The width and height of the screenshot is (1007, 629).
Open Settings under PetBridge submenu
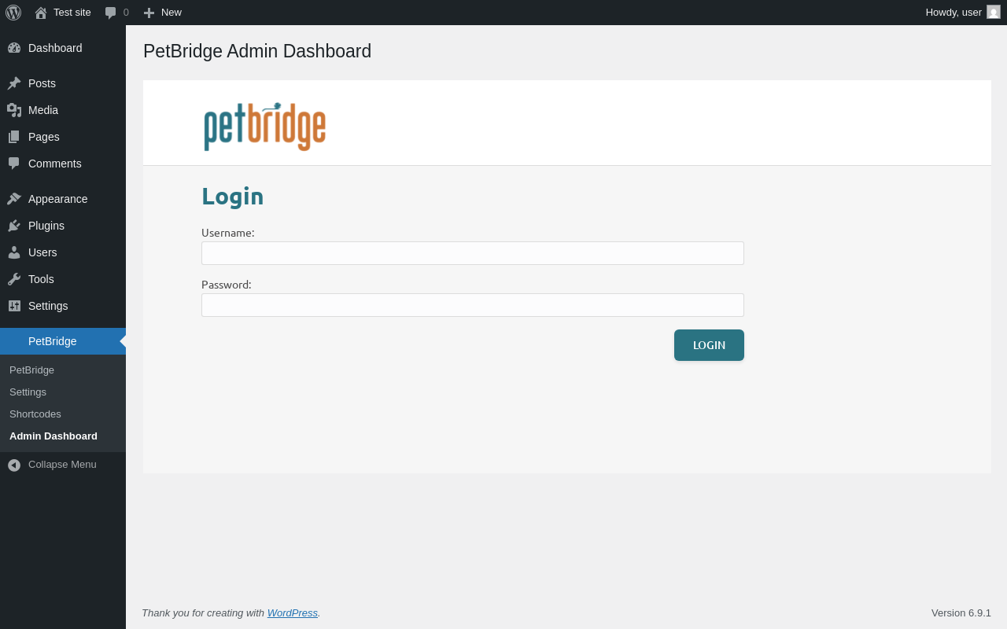tap(28, 392)
